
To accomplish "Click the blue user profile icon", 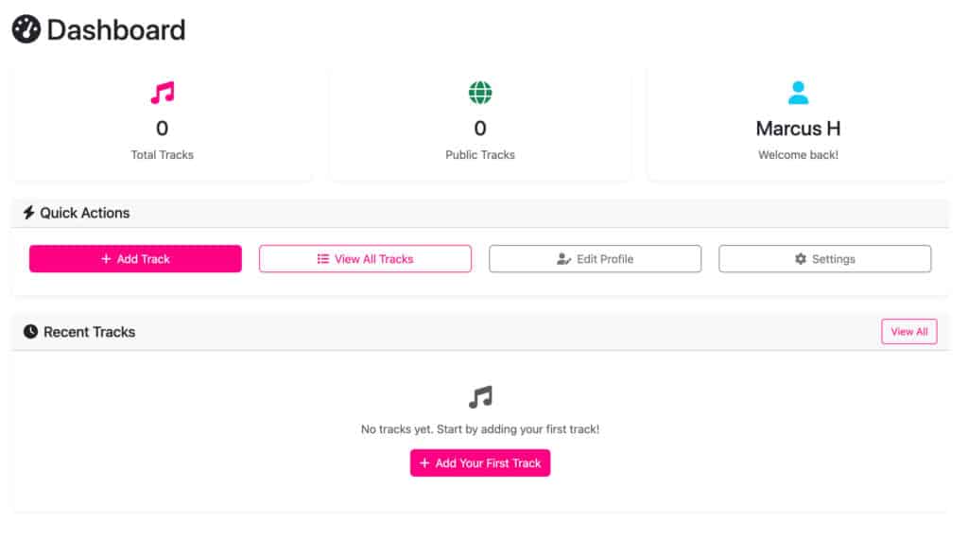I will click(x=798, y=93).
